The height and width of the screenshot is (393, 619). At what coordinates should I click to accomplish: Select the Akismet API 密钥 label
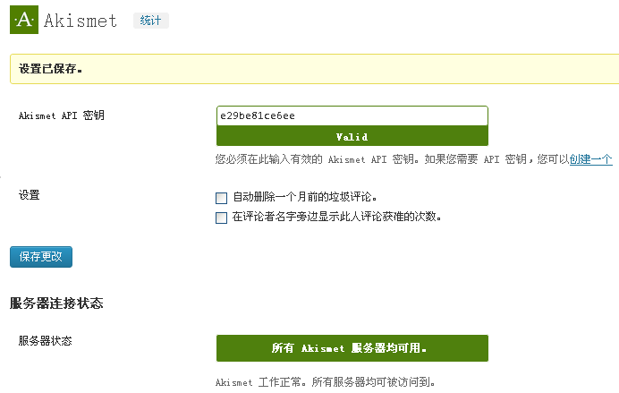point(61,115)
